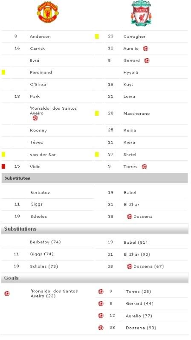
Task: Click Skrtel's yellow card icon
Action: pyautogui.click(x=97, y=154)
